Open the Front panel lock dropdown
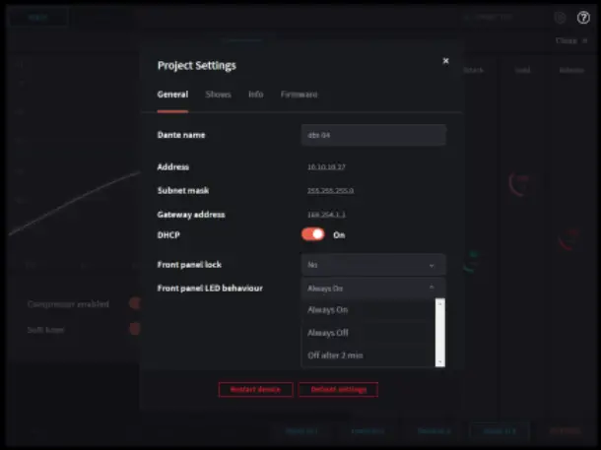Viewport: 601px width, 450px height. (x=373, y=265)
